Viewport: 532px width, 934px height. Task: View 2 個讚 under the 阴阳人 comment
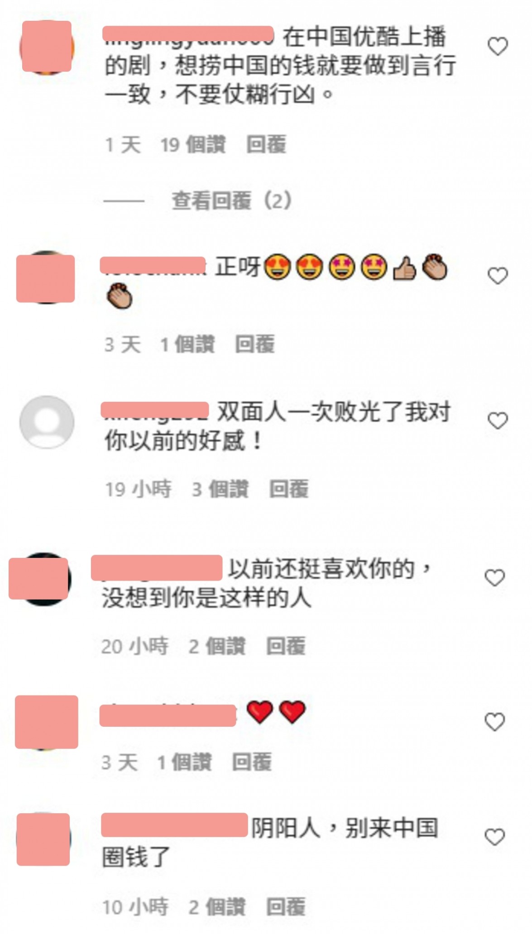217,907
